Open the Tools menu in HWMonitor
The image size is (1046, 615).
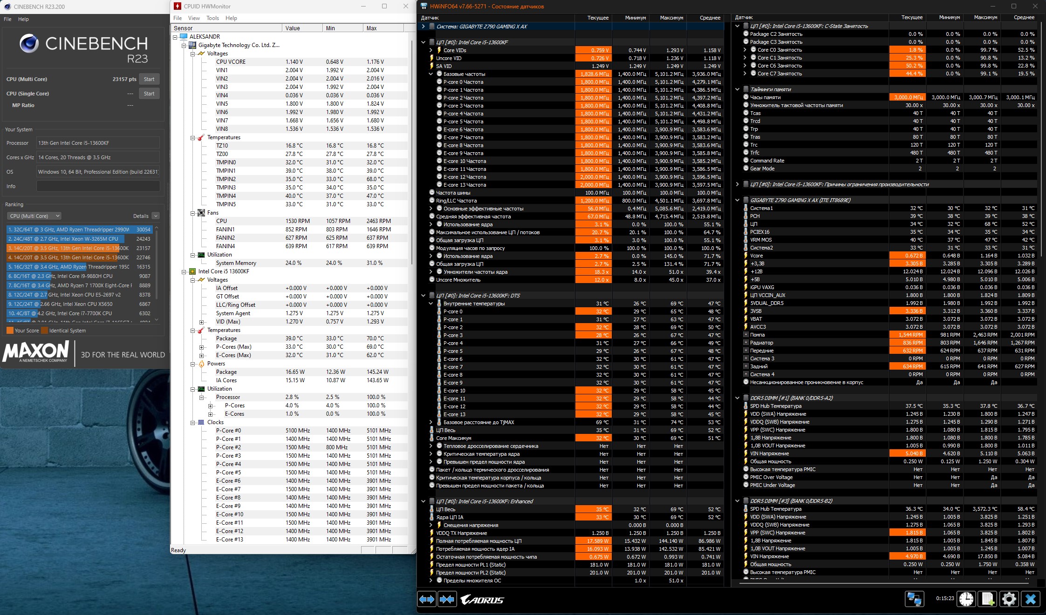212,18
